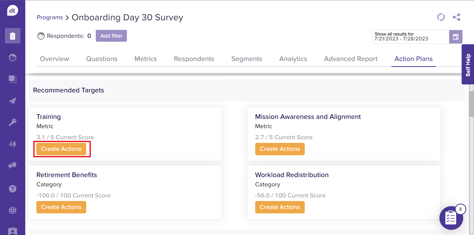This screenshot has height=235, width=474.
Task: Click the vertical page scrollbar
Action: point(471,104)
